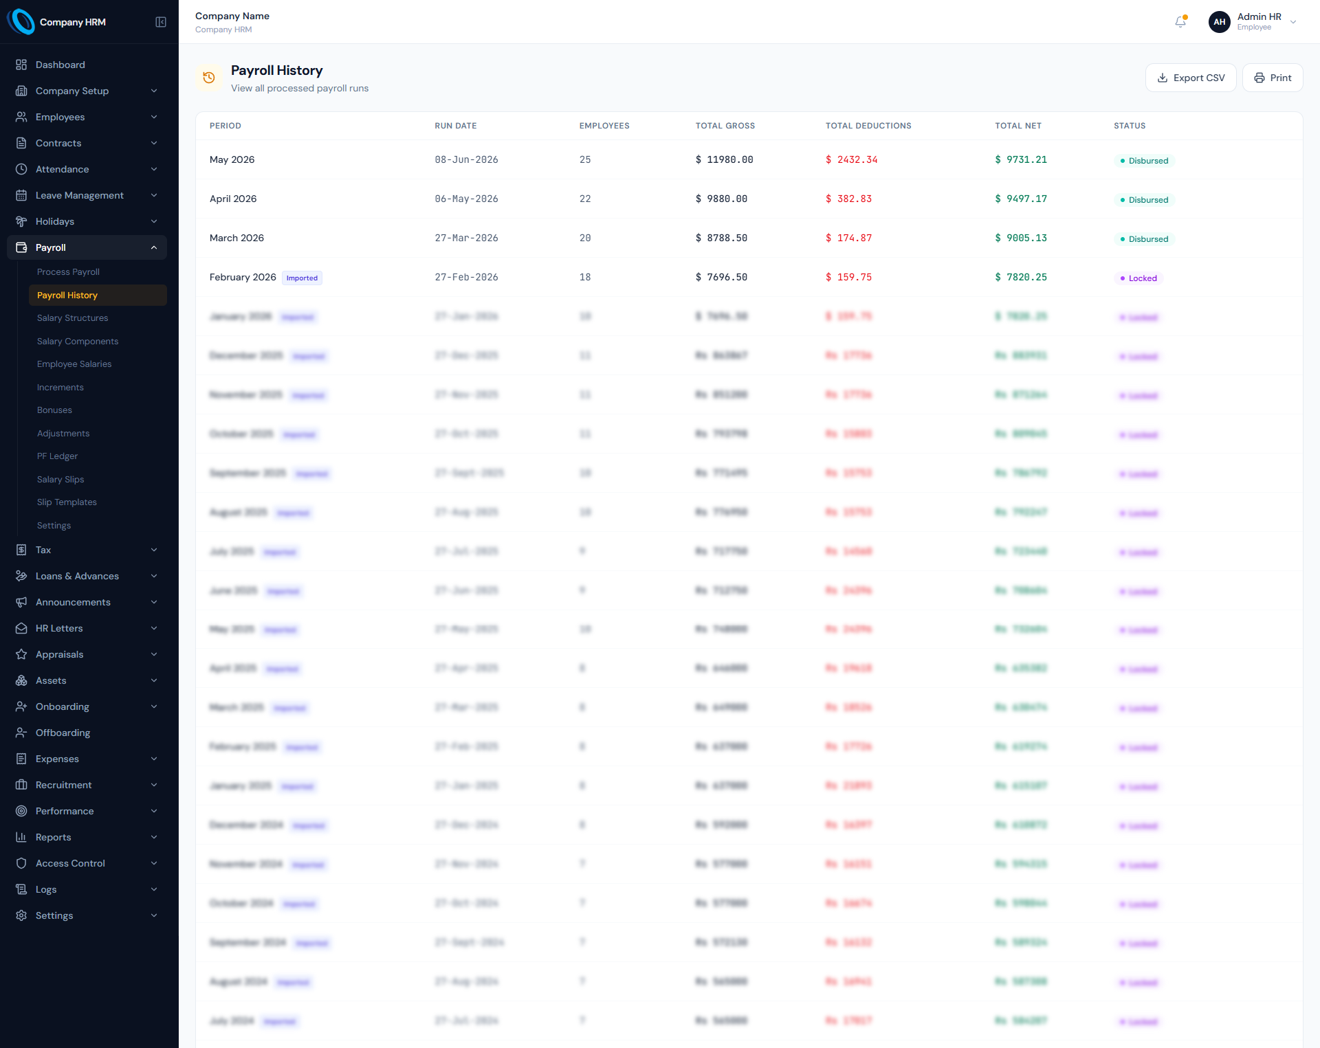Click the Announcements megaphone icon

click(x=21, y=602)
